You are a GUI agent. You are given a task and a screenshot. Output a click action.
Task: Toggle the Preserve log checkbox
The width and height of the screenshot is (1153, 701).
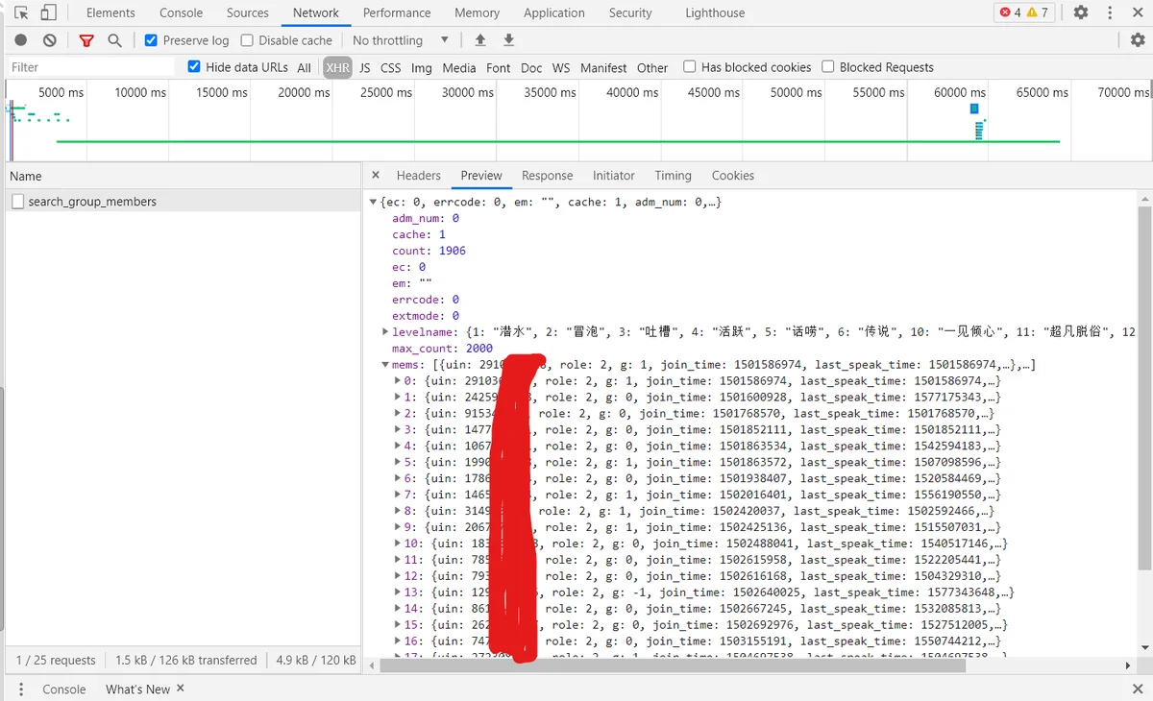point(151,40)
